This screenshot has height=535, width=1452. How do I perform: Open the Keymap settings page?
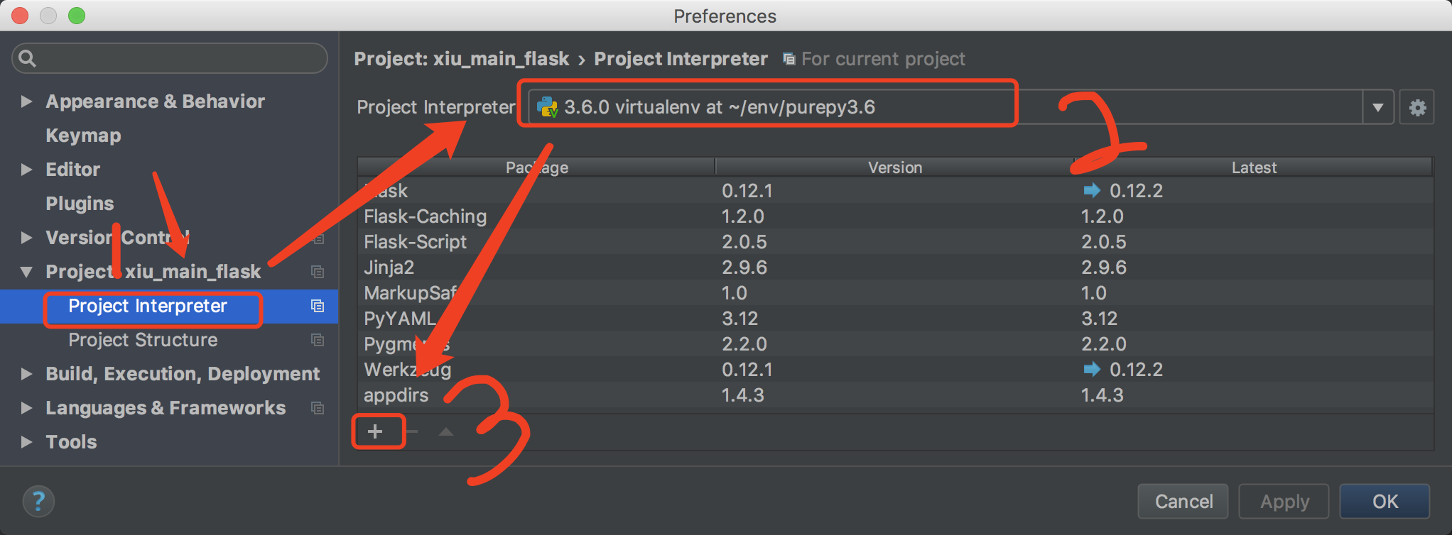[83, 136]
